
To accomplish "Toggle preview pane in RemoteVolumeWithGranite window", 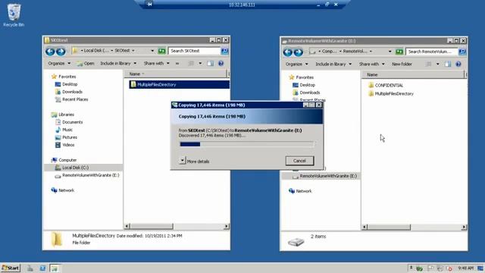I will coord(448,64).
